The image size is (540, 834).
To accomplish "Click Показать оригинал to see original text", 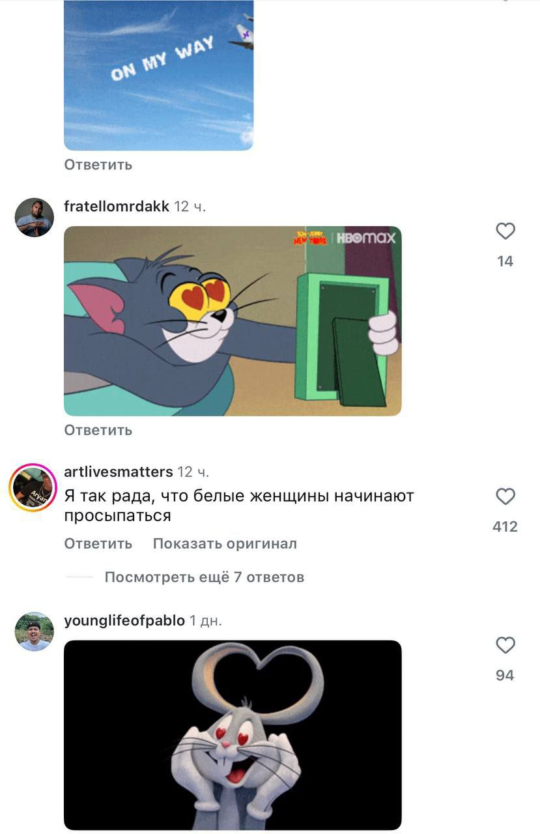I will click(225, 543).
